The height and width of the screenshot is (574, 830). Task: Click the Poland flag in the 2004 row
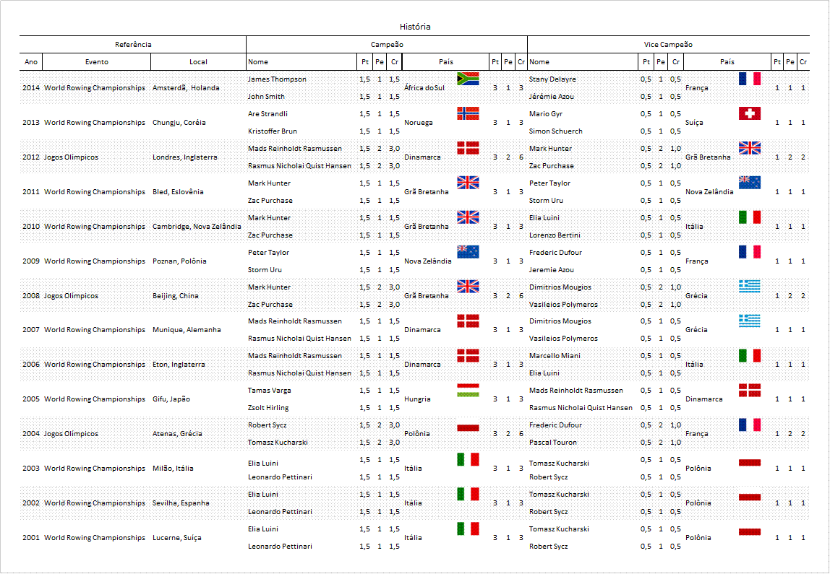point(468,425)
